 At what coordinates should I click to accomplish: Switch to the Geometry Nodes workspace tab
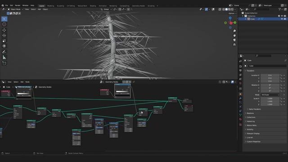tap(138, 6)
